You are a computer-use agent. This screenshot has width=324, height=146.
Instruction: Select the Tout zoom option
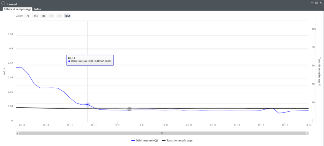[x=67, y=16]
